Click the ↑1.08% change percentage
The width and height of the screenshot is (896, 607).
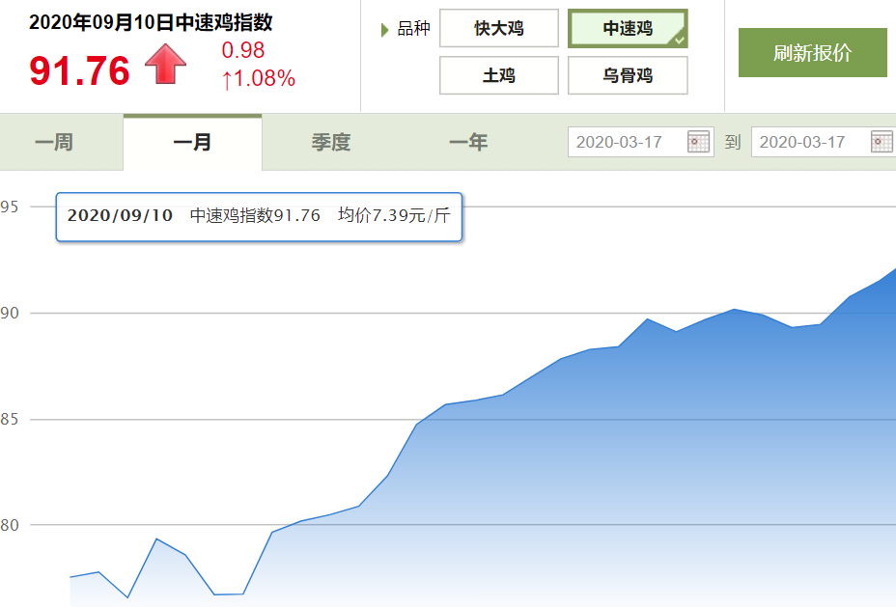[259, 79]
